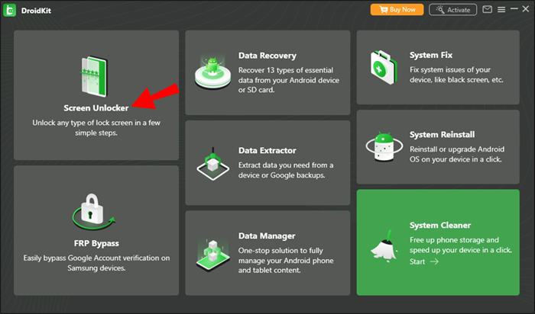The height and width of the screenshot is (314, 535).
Task: Click the Activate button
Action: tap(452, 9)
